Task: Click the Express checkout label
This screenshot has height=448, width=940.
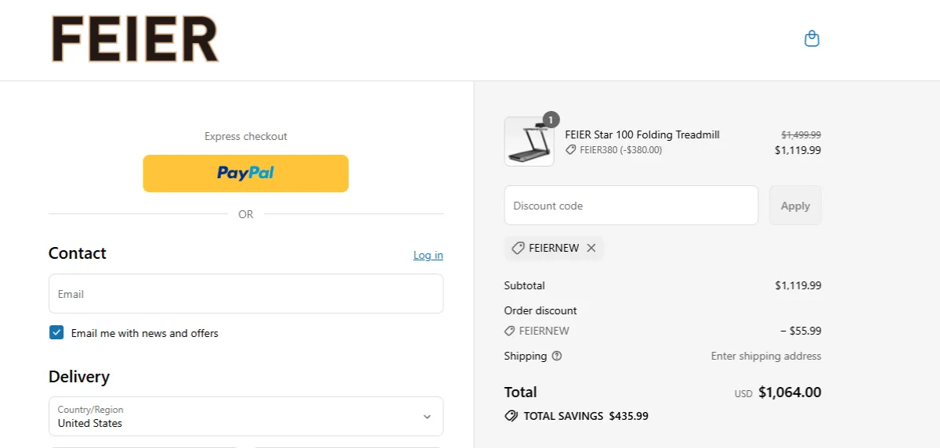Action: [x=246, y=136]
